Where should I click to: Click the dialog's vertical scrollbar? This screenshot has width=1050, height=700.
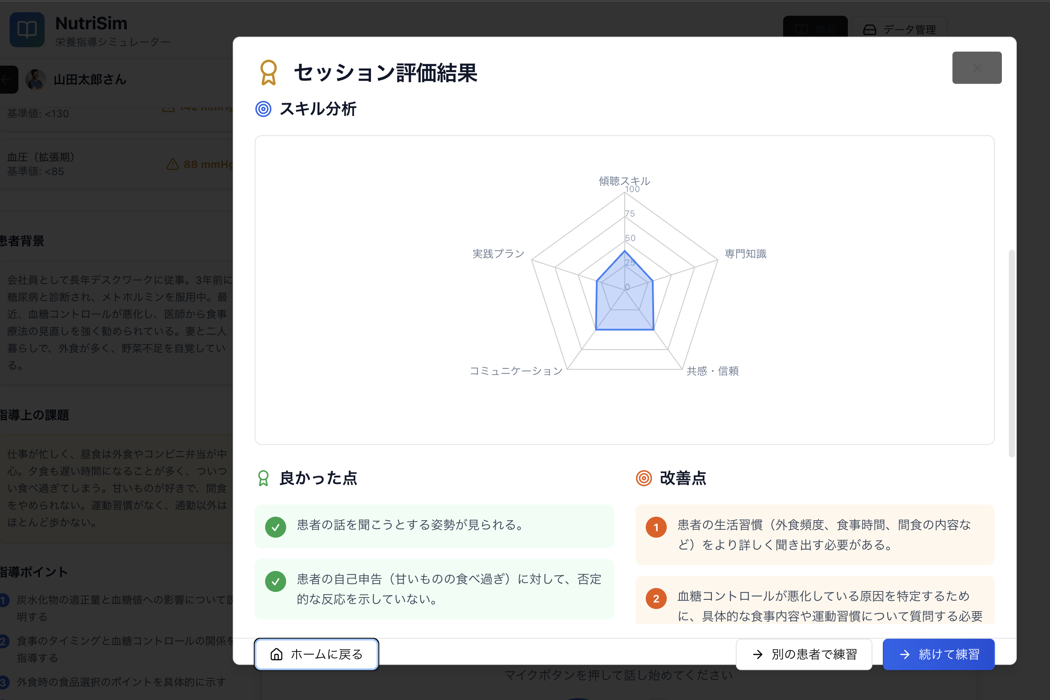click(1011, 353)
